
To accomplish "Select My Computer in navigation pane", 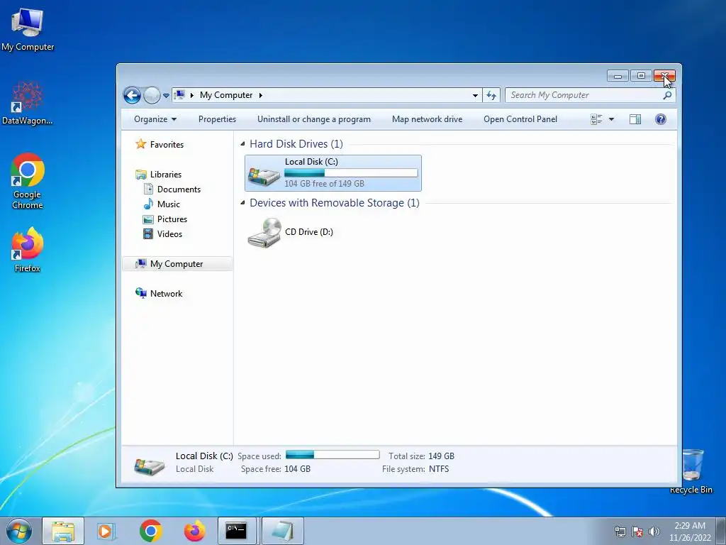I will pos(177,264).
